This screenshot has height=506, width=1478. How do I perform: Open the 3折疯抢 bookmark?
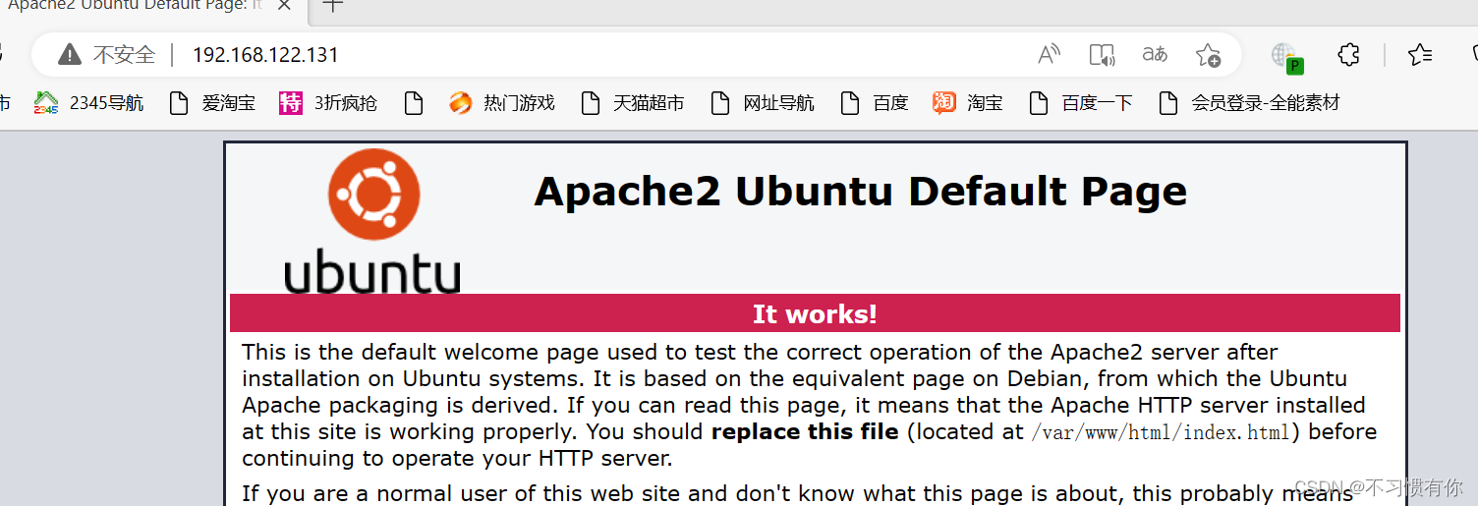coord(328,103)
